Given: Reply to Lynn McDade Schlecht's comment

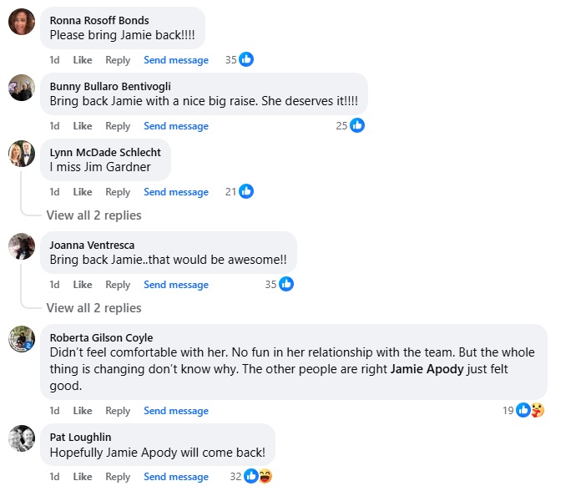Looking at the screenshot, I should coord(118,192).
